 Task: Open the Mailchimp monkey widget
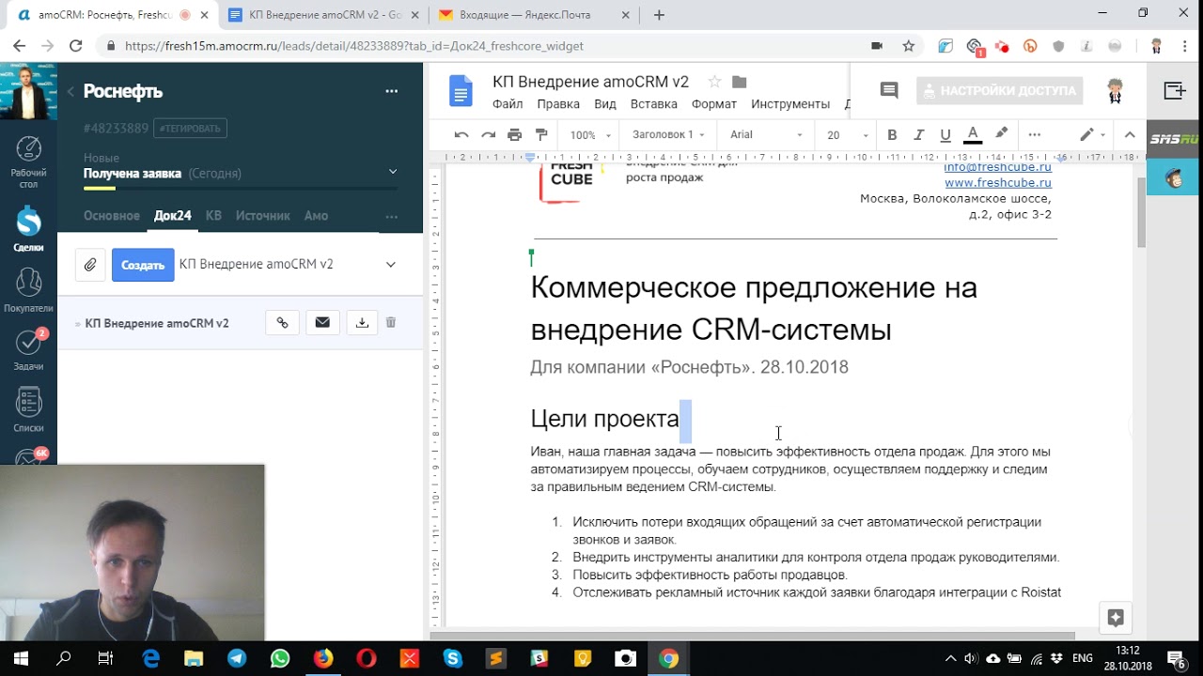(x=1174, y=178)
